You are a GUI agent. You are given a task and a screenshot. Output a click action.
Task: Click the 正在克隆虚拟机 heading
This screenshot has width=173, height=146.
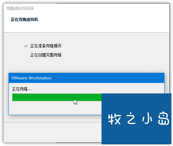[24, 20]
